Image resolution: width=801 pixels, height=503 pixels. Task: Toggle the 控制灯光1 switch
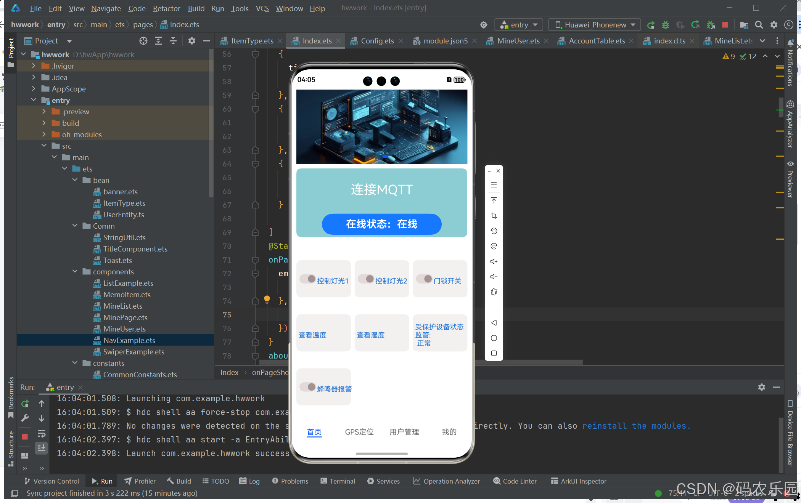[307, 279]
